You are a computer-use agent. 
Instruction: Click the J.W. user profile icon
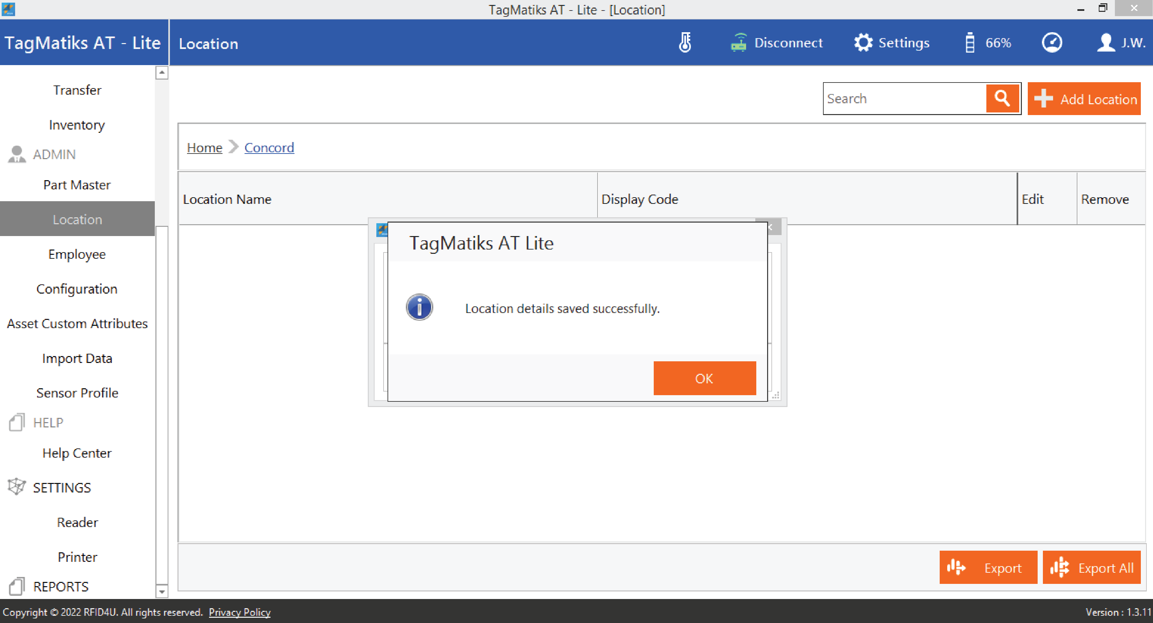[1106, 42]
